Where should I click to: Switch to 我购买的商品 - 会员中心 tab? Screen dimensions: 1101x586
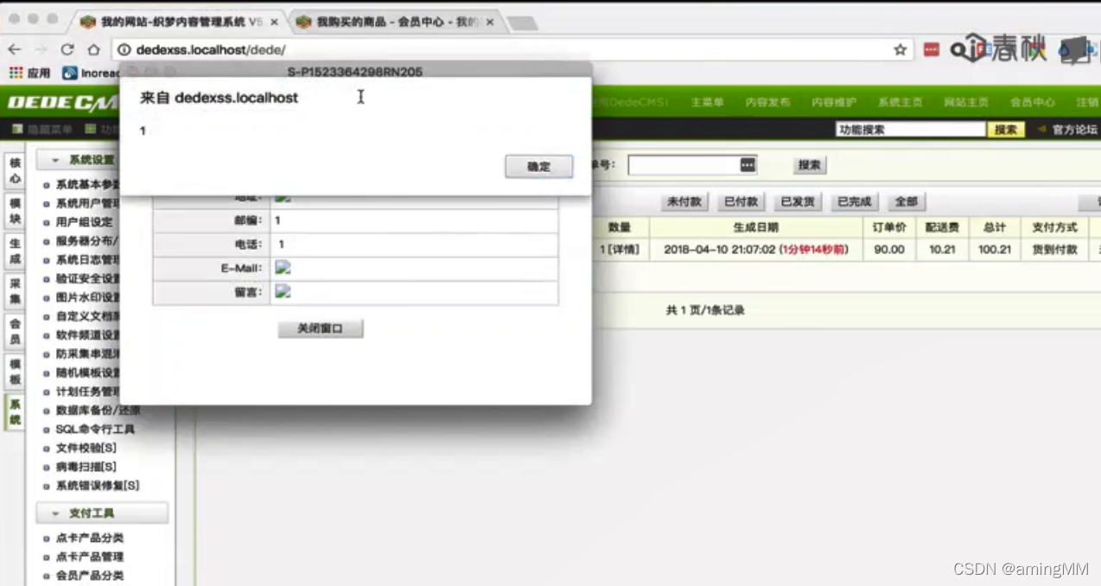(393, 21)
